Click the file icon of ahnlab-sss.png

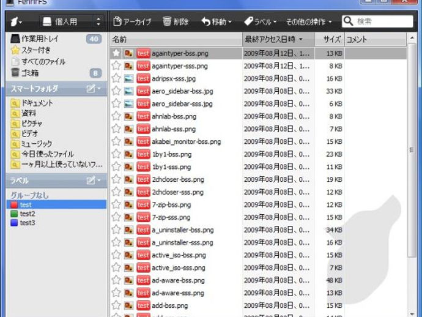(x=129, y=129)
